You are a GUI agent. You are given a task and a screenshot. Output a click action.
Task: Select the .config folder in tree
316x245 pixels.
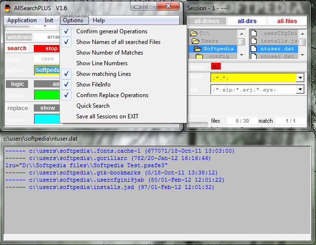tap(217, 57)
